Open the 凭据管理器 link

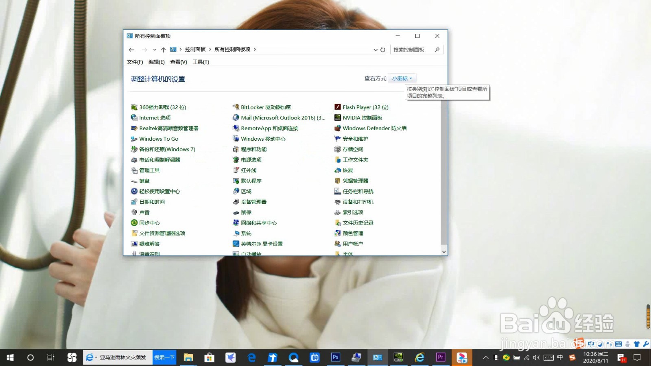[356, 181]
